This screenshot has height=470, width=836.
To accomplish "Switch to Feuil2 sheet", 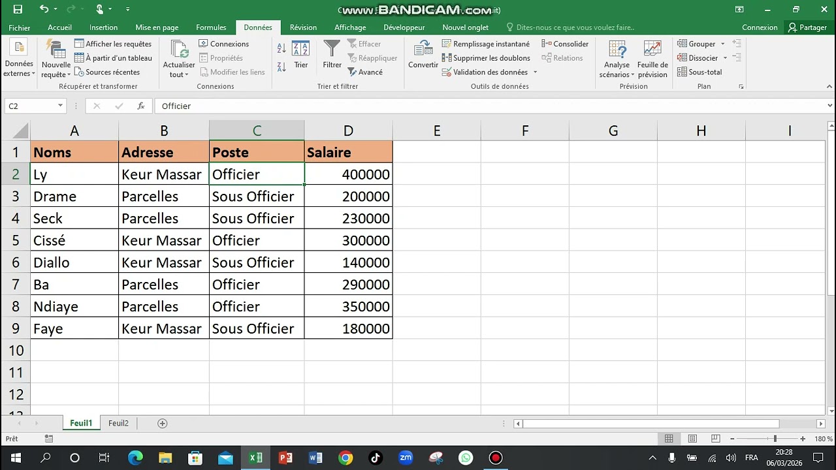I will [118, 423].
